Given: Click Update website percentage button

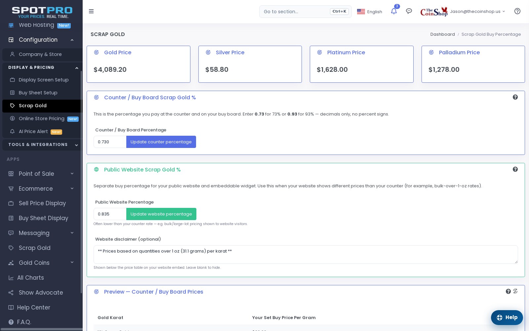Looking at the screenshot, I should click(x=161, y=214).
